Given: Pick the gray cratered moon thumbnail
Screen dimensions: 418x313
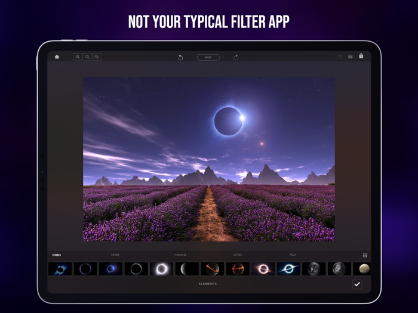Looking at the screenshot, I should (339, 269).
